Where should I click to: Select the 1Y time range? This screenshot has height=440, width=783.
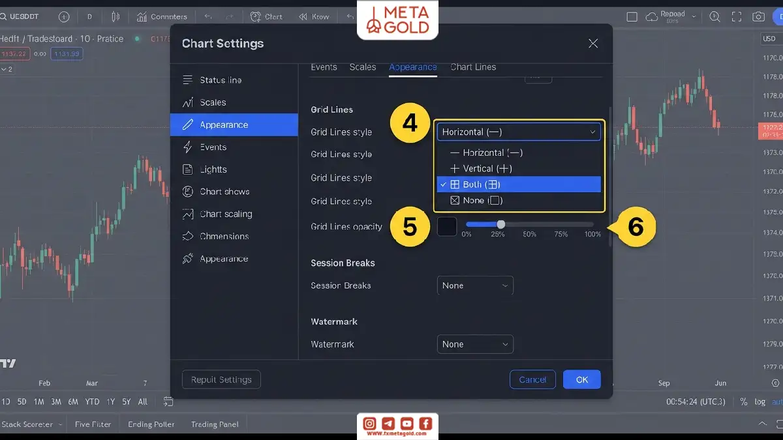coord(110,402)
